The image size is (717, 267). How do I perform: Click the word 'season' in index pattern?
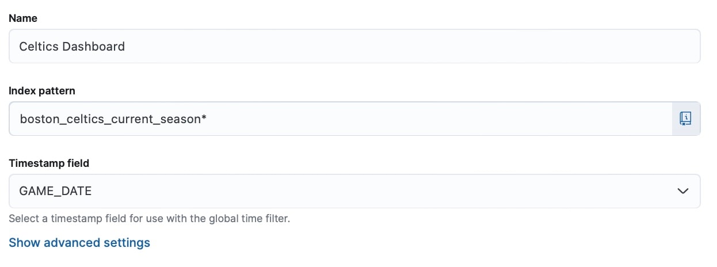click(182, 119)
